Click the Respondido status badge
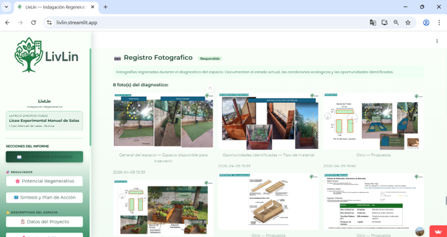 [210, 59]
